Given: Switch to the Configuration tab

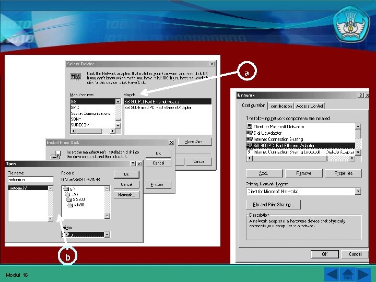Looking at the screenshot, I should 253,105.
